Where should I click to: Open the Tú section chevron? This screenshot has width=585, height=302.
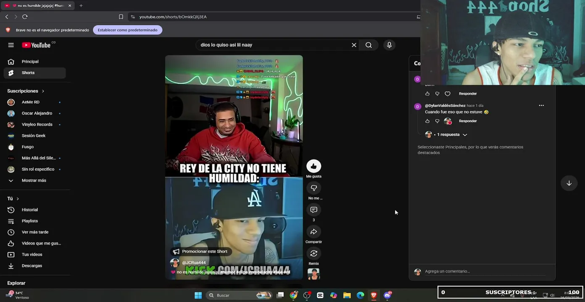[x=18, y=199]
